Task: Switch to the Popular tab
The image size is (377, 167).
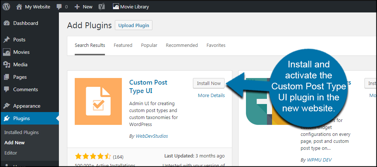Action: (149, 45)
